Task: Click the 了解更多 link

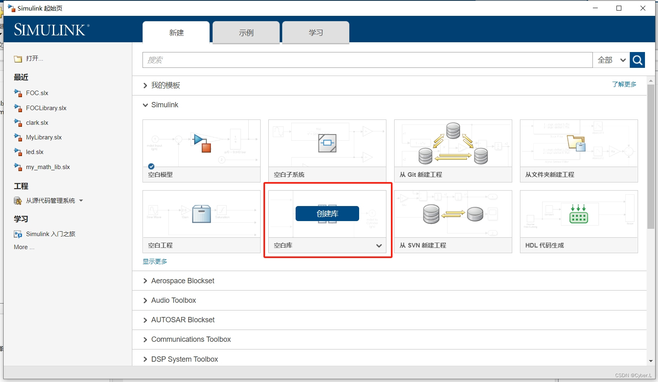Action: [624, 84]
